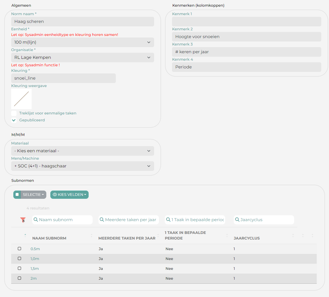The width and height of the screenshot is (329, 297).
Task: Click the sort arrows beside Naam Subnorm header
Action: 92,236
